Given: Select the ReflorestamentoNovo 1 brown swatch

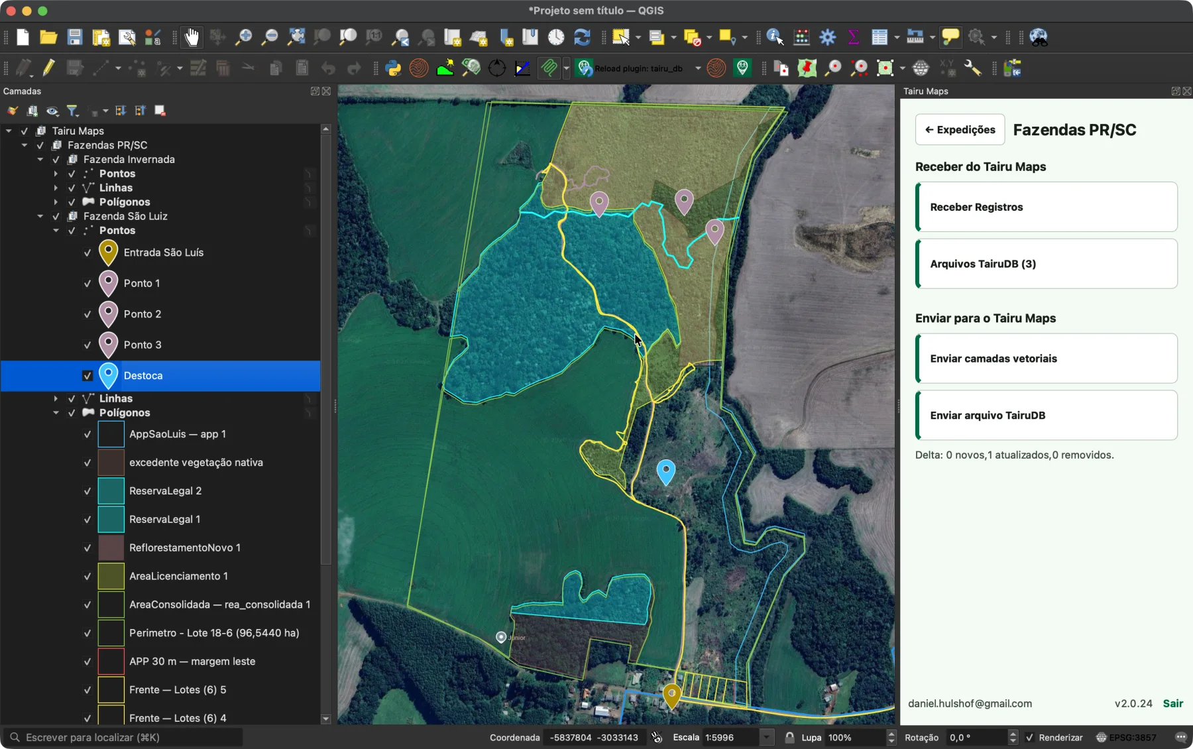Looking at the screenshot, I should click(111, 548).
